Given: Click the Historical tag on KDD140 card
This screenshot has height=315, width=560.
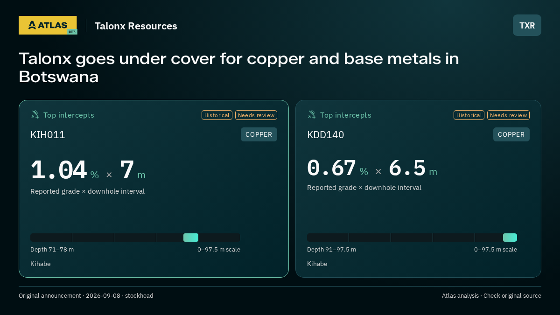Looking at the screenshot, I should (x=469, y=115).
